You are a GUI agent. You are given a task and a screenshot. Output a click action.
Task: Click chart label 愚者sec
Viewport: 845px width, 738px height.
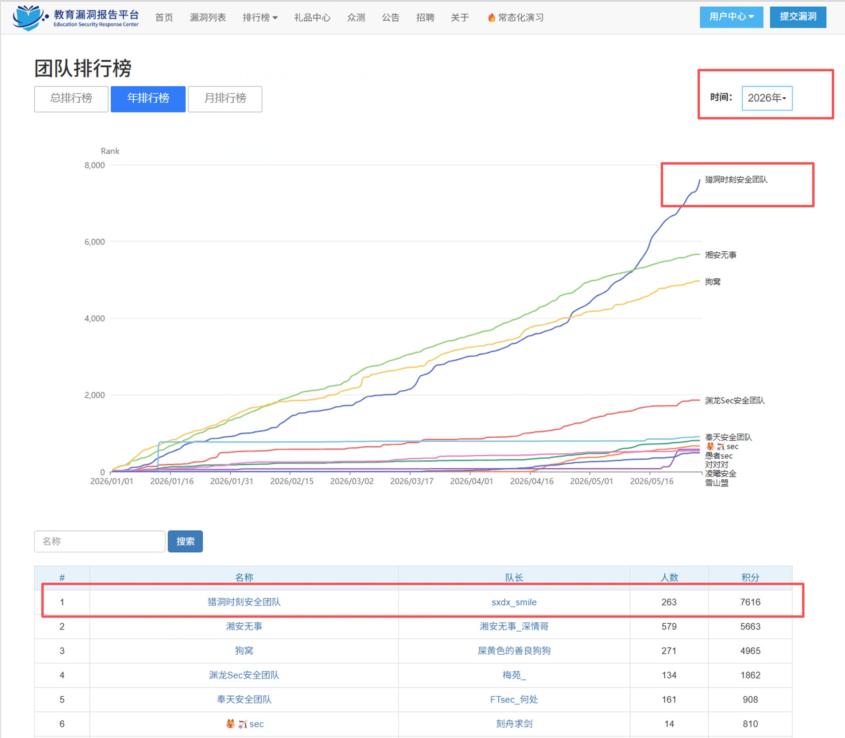[x=719, y=456]
